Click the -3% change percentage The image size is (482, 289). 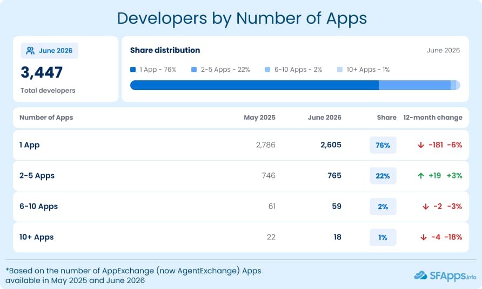coord(454,206)
